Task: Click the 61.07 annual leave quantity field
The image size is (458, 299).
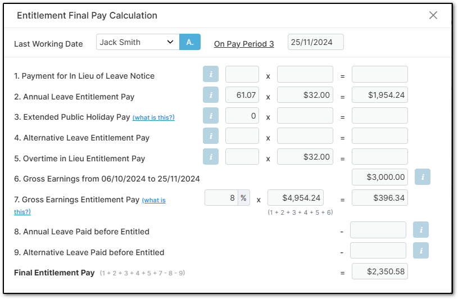Action: click(242, 95)
